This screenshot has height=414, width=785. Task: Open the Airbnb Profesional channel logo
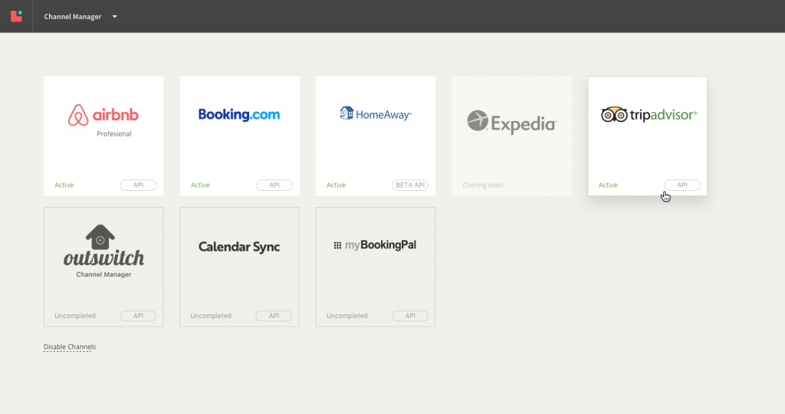pos(103,115)
